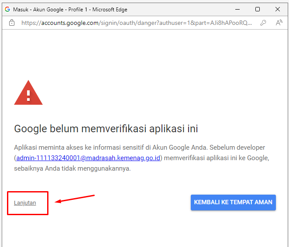Click the text 'sebaiknya Anda tidak menggunakannya.'
This screenshot has height=247, width=289.
tap(72, 168)
